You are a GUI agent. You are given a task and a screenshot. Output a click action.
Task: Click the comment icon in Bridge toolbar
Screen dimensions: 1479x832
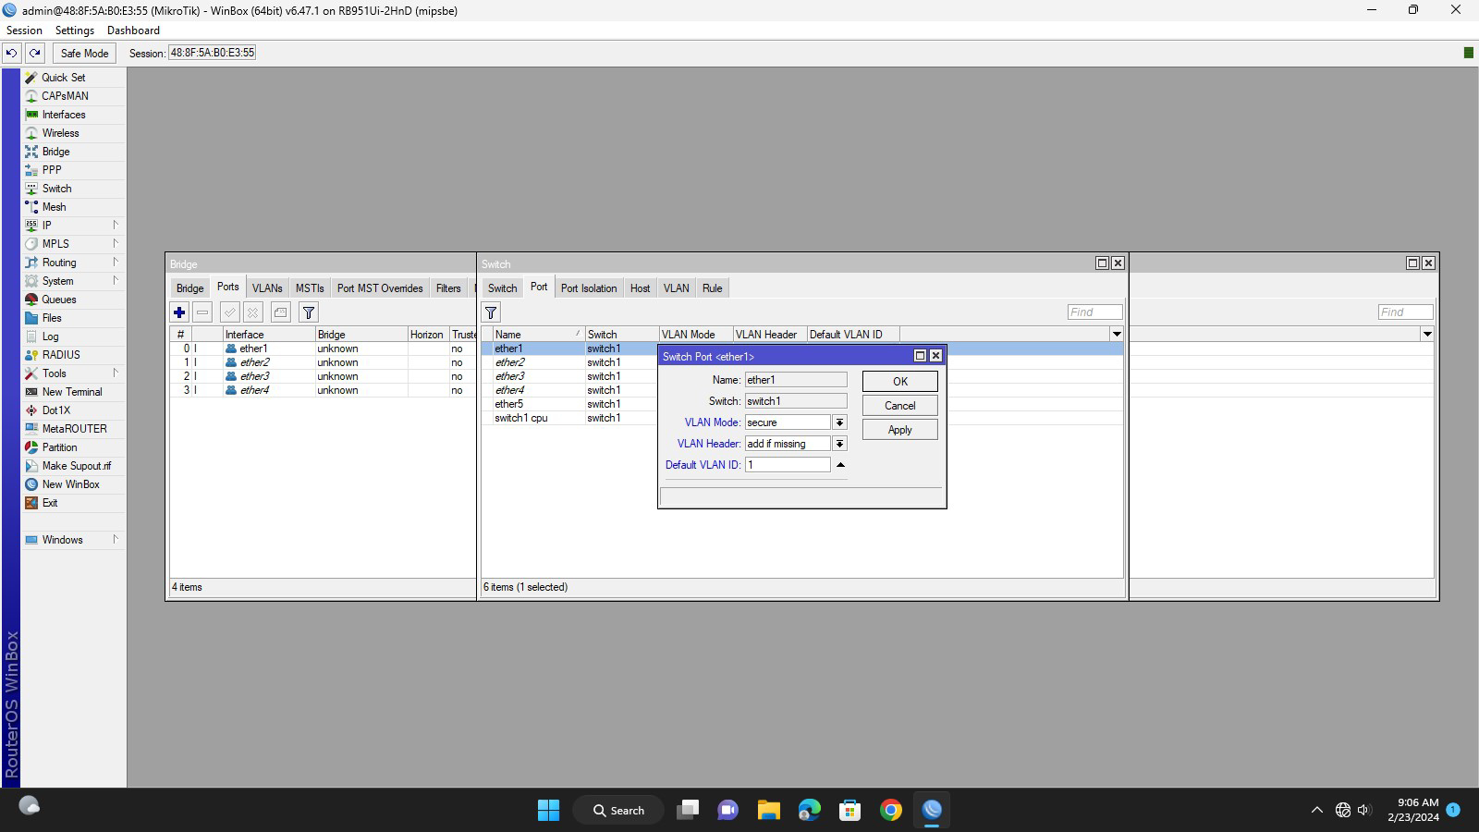(x=281, y=312)
